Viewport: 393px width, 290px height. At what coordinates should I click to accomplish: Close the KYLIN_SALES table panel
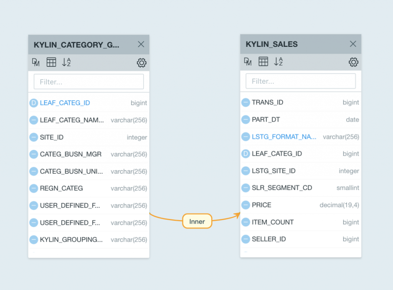coord(353,44)
